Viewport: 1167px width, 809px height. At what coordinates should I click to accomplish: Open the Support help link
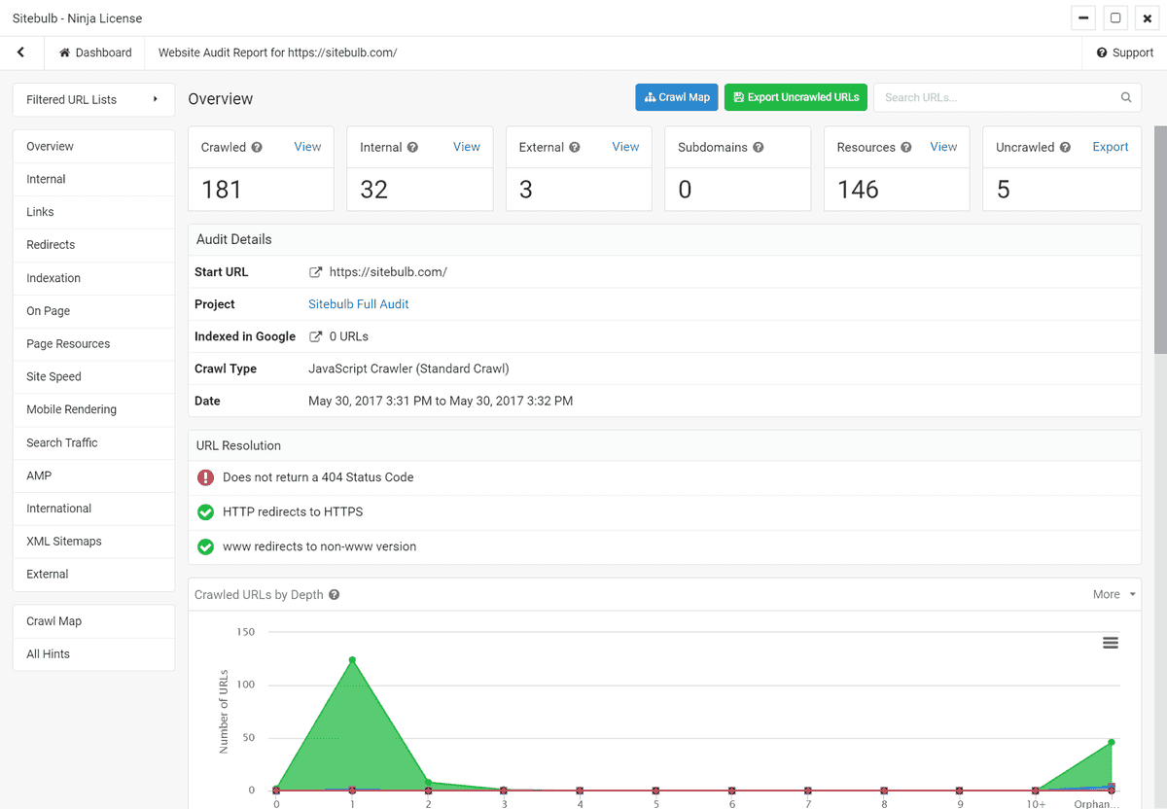click(1125, 53)
